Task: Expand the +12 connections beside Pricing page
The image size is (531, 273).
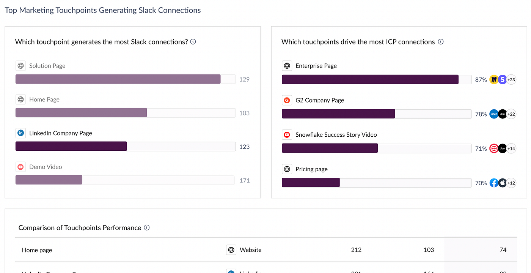Action: 511,183
